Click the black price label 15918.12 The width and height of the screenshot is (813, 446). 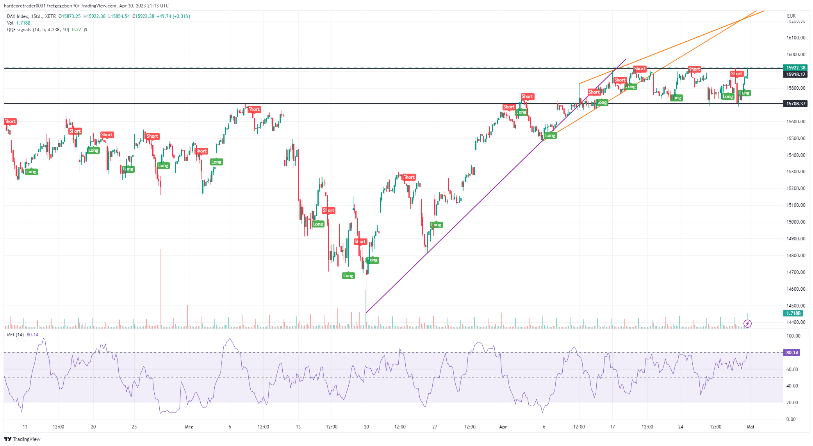point(796,75)
